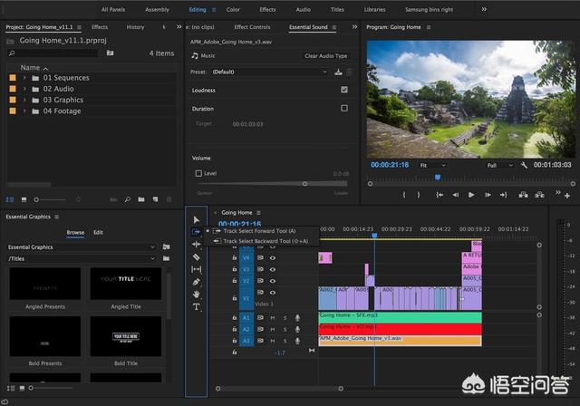Click the Clear Audio Type button
The height and width of the screenshot is (406, 580).
click(326, 56)
